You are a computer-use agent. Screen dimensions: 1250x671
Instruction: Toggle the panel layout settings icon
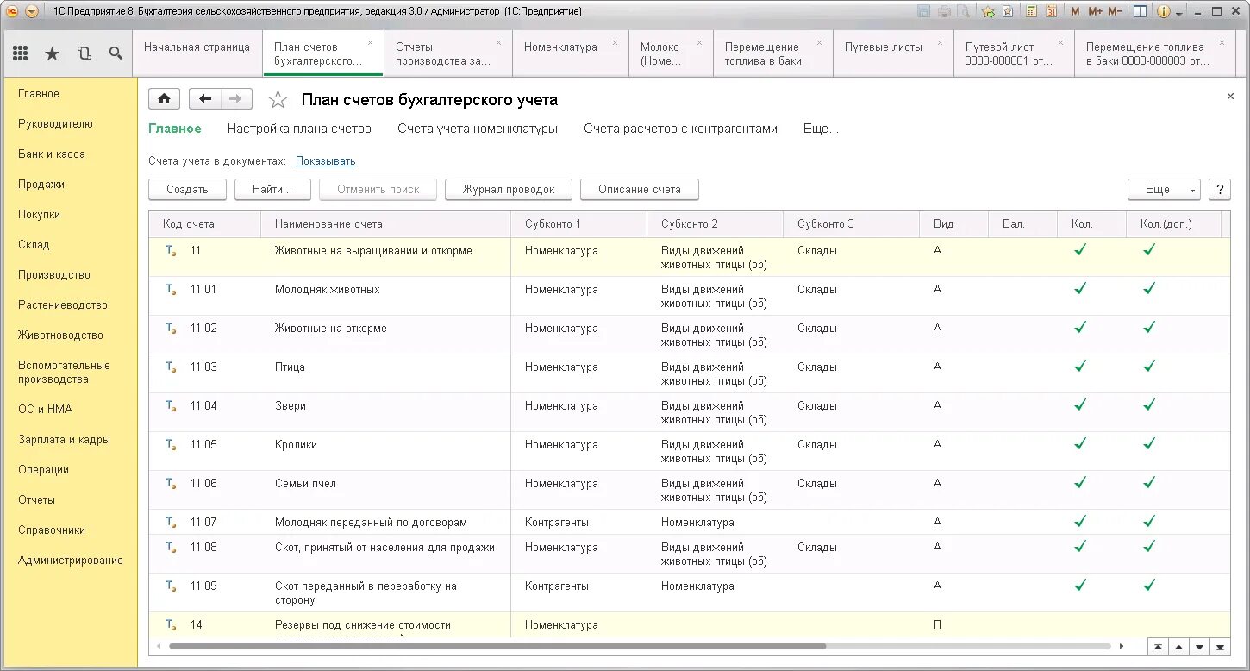coord(1140,11)
